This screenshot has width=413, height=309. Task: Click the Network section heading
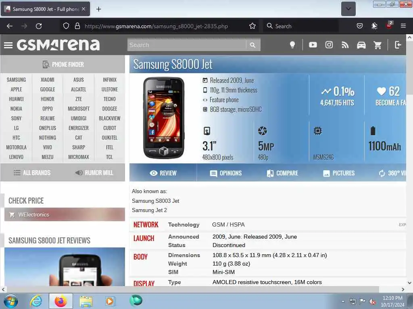[x=146, y=225]
